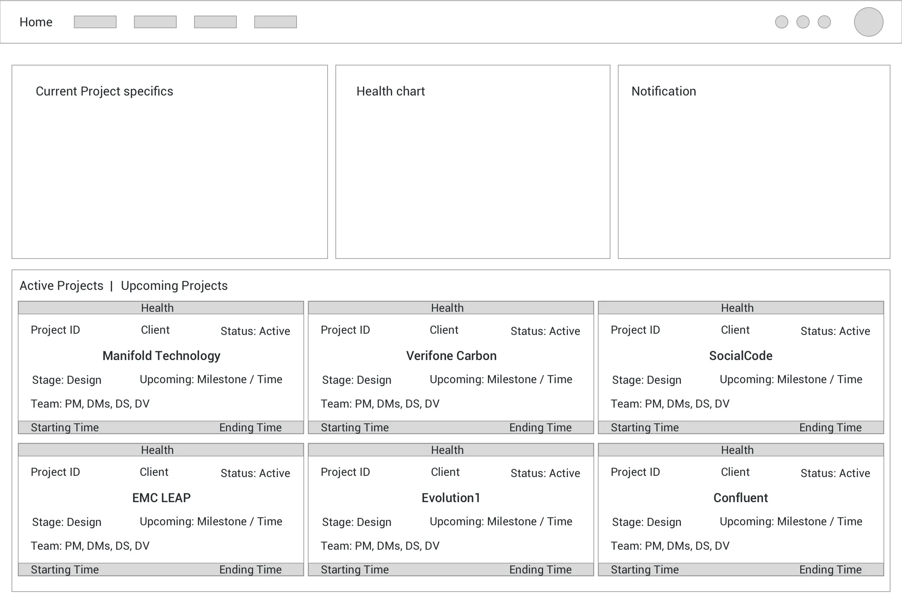Open the SocialCode project title

pyautogui.click(x=741, y=356)
